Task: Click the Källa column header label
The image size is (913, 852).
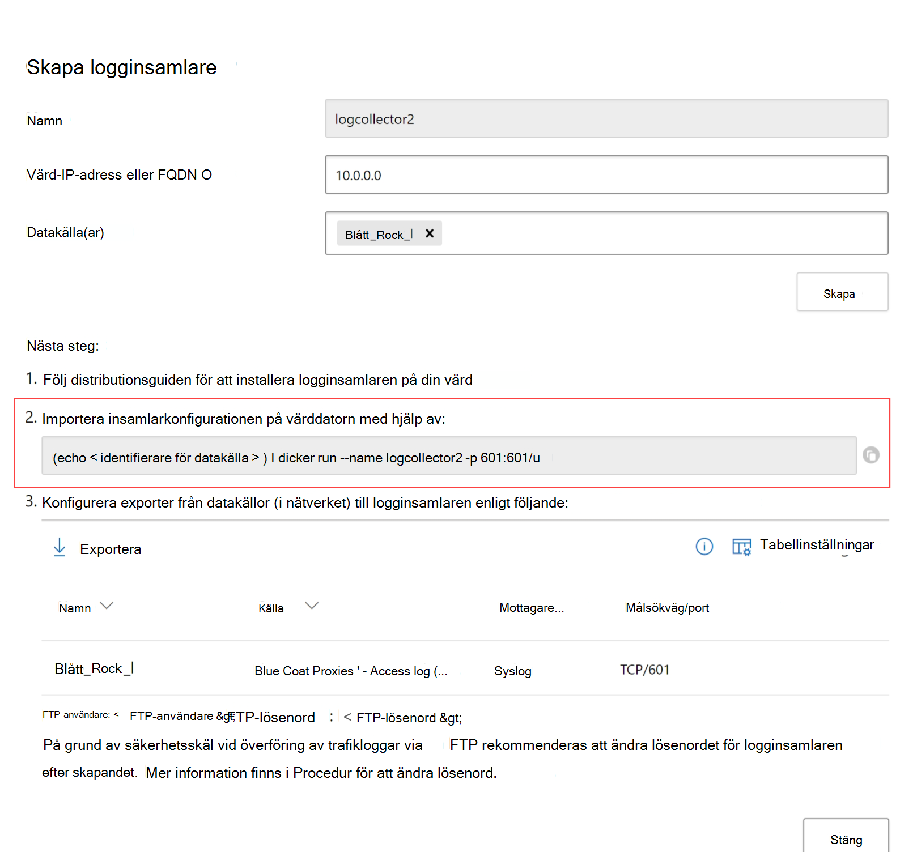Action: point(271,608)
